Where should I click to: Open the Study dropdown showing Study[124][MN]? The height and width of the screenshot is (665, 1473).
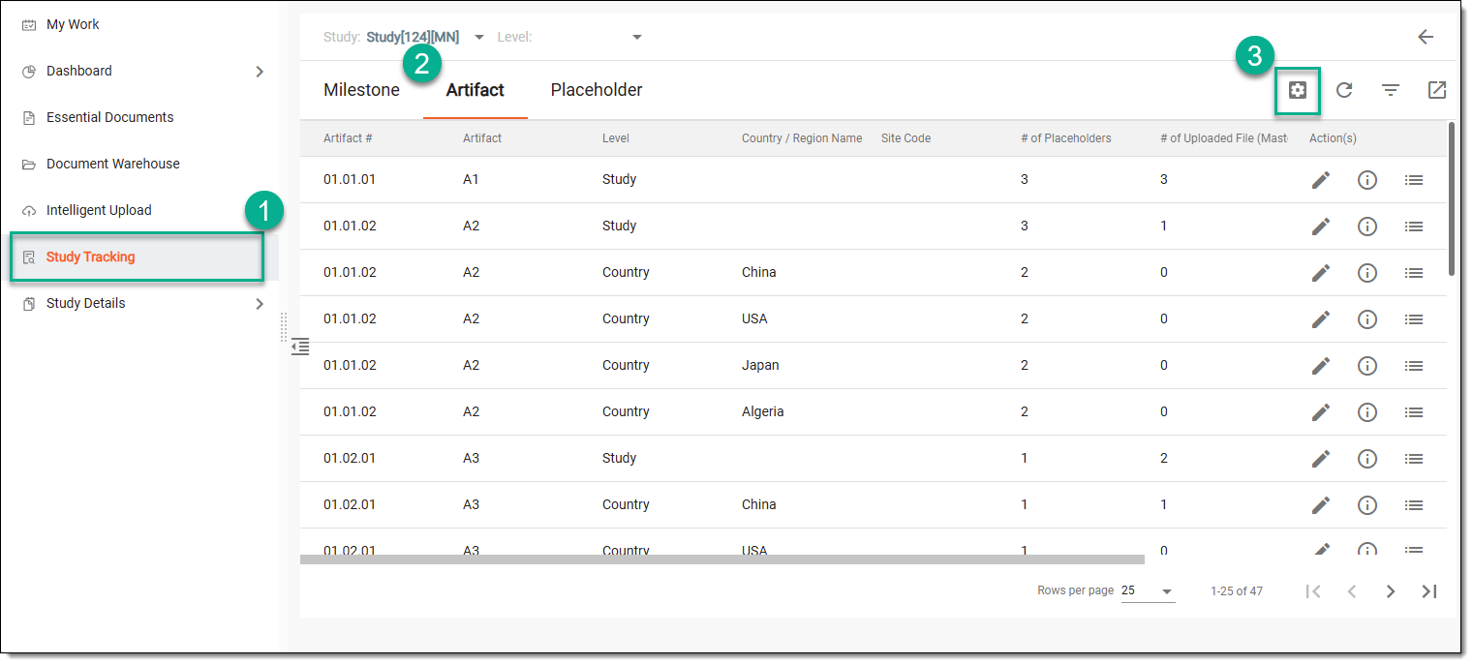point(425,37)
